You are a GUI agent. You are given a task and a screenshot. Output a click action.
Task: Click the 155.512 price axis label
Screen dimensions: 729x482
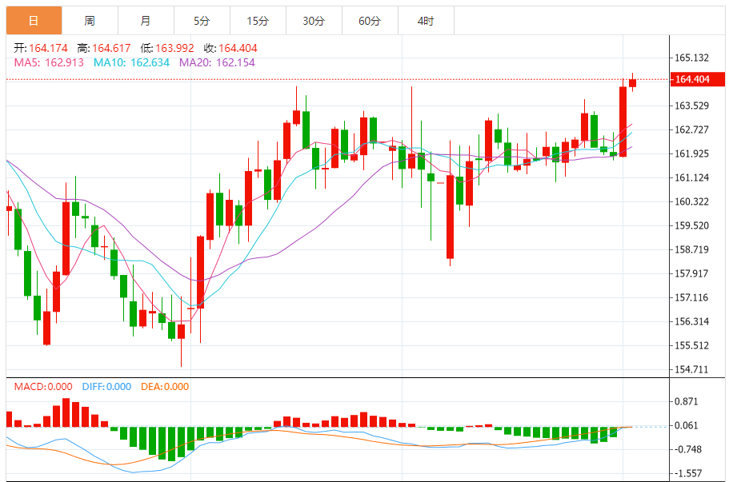(692, 345)
